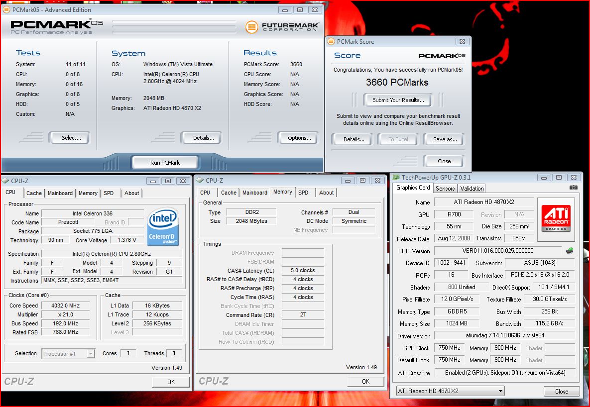Click the Bandwidth 115.2 GB/s field
Viewport: 590px width, 407px height.
(549, 323)
